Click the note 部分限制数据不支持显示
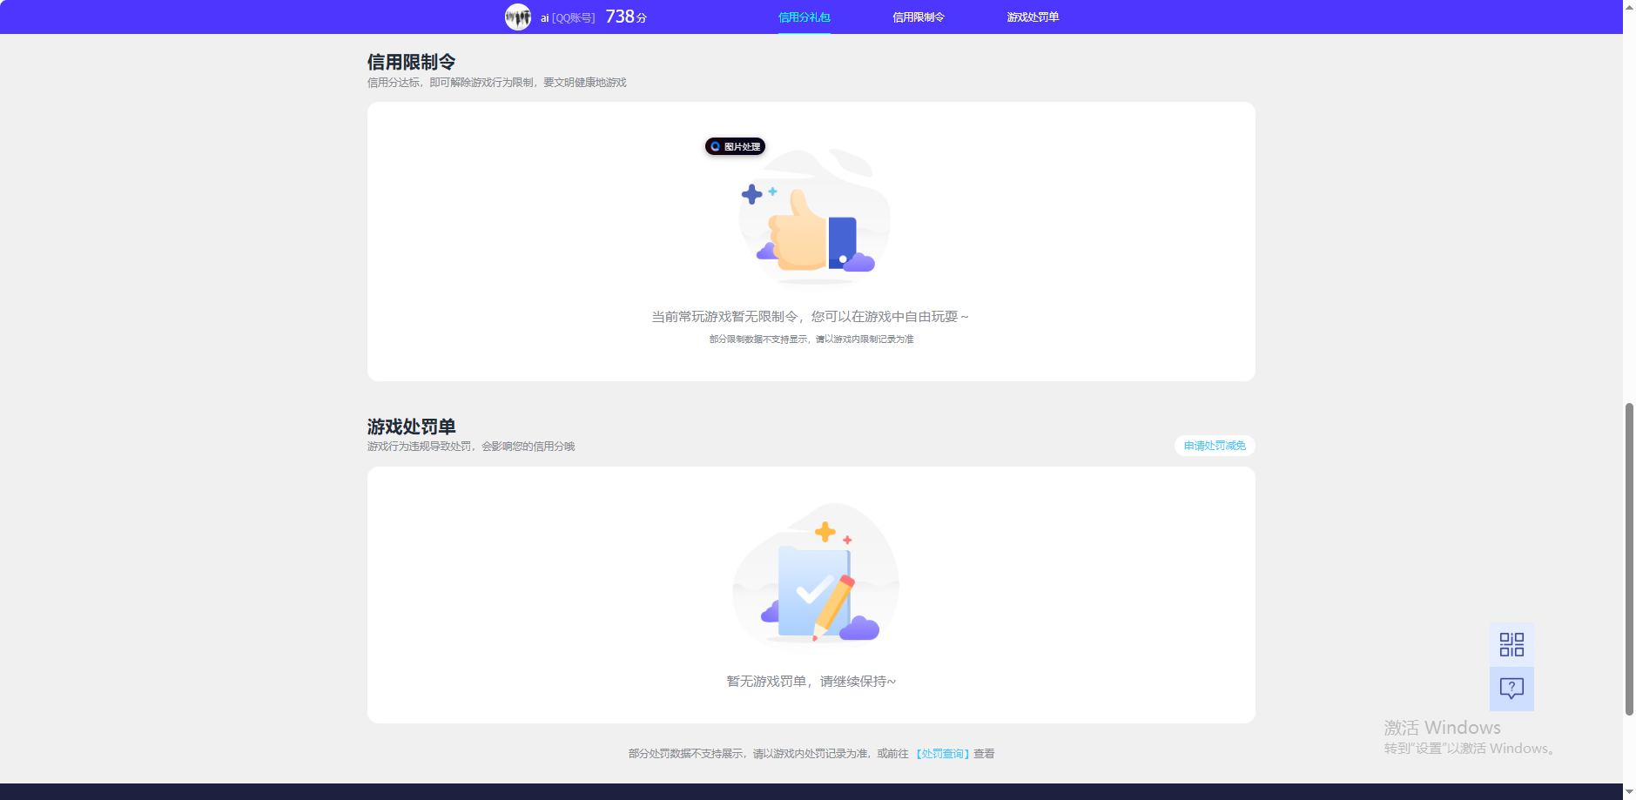Screen dimensions: 1636x800 tap(811, 339)
